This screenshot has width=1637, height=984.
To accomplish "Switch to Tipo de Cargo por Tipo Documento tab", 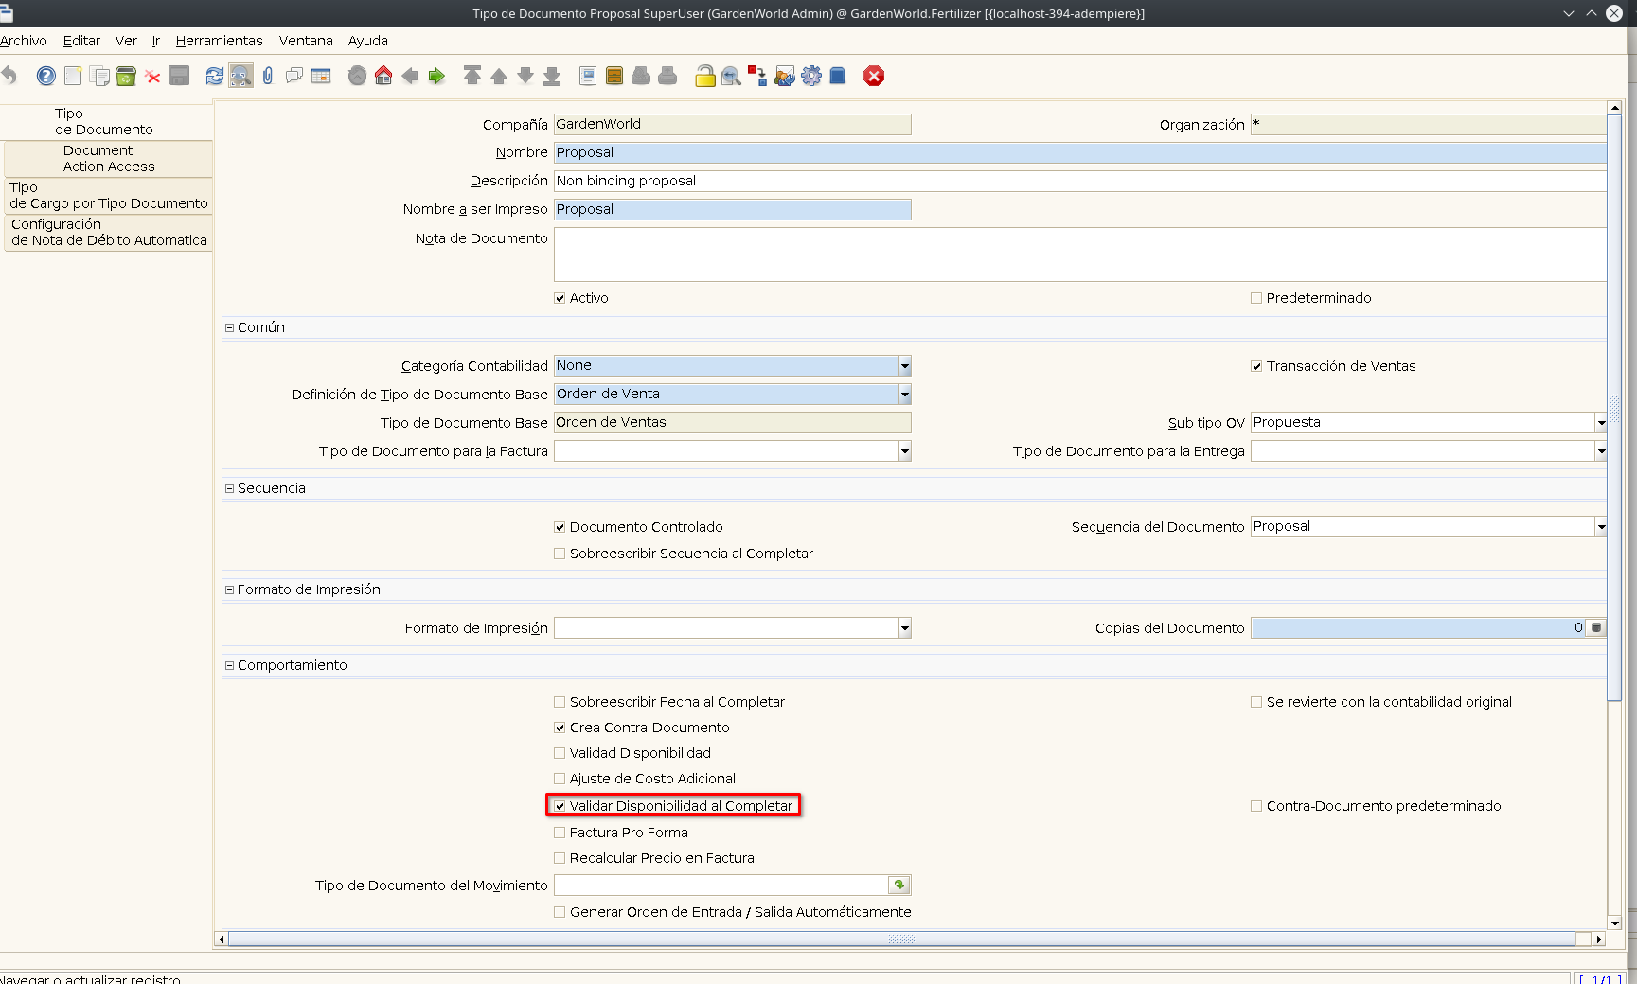I will [108, 195].
